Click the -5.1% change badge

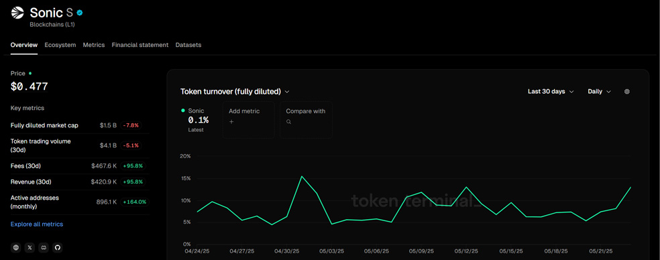pos(131,145)
